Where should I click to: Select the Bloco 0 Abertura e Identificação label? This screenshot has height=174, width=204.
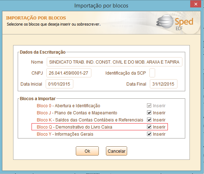[x=68, y=106]
